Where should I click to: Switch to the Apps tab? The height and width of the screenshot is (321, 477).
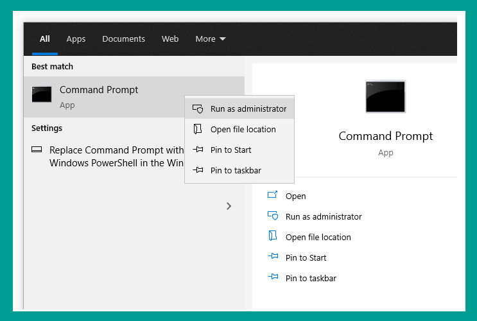[76, 39]
